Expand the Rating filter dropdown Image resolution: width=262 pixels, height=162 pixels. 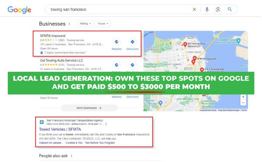click(85, 24)
